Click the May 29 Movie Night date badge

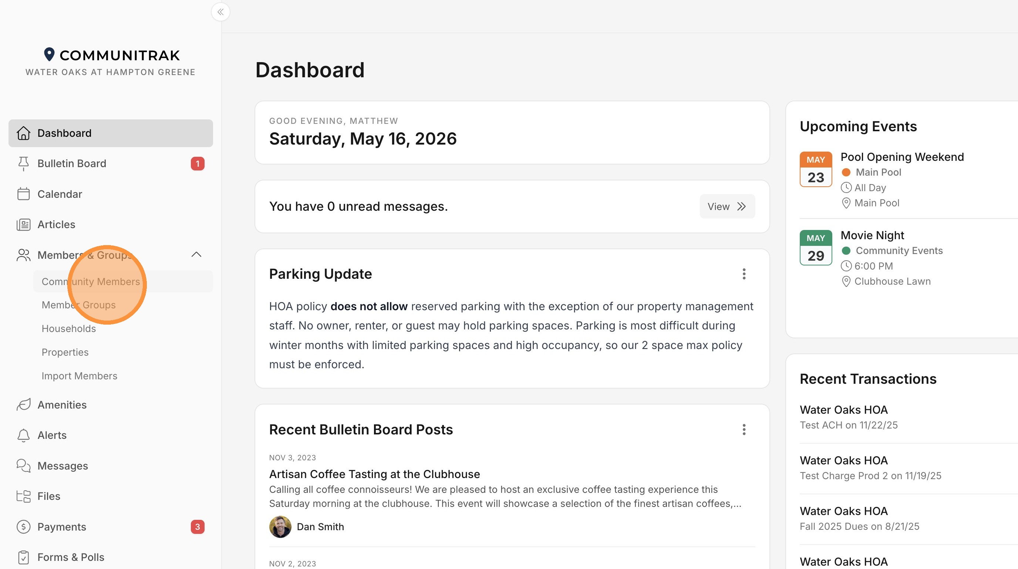(816, 248)
